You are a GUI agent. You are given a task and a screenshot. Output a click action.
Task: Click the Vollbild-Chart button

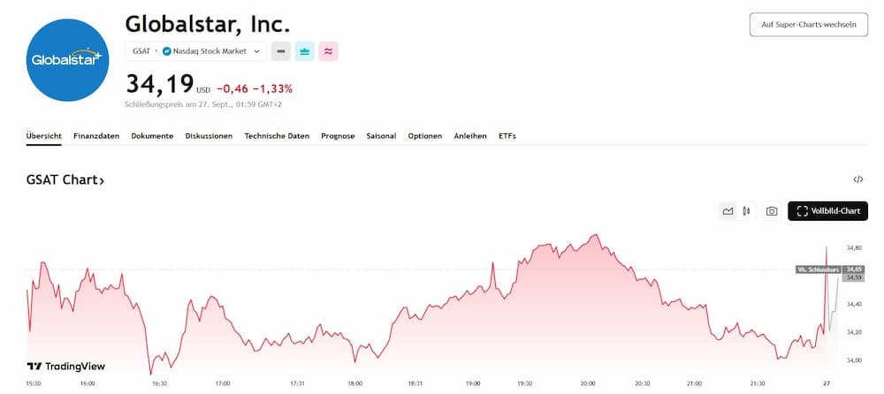[x=827, y=211]
